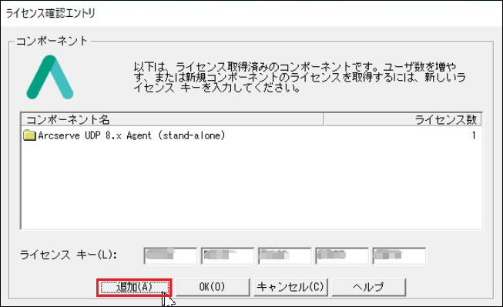Screen dimensions: 503x307
Task: Click the empty area of the component list
Action: click(251, 185)
